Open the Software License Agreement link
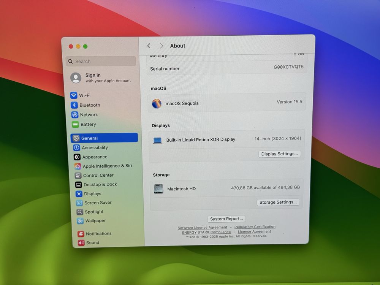 pyautogui.click(x=203, y=228)
